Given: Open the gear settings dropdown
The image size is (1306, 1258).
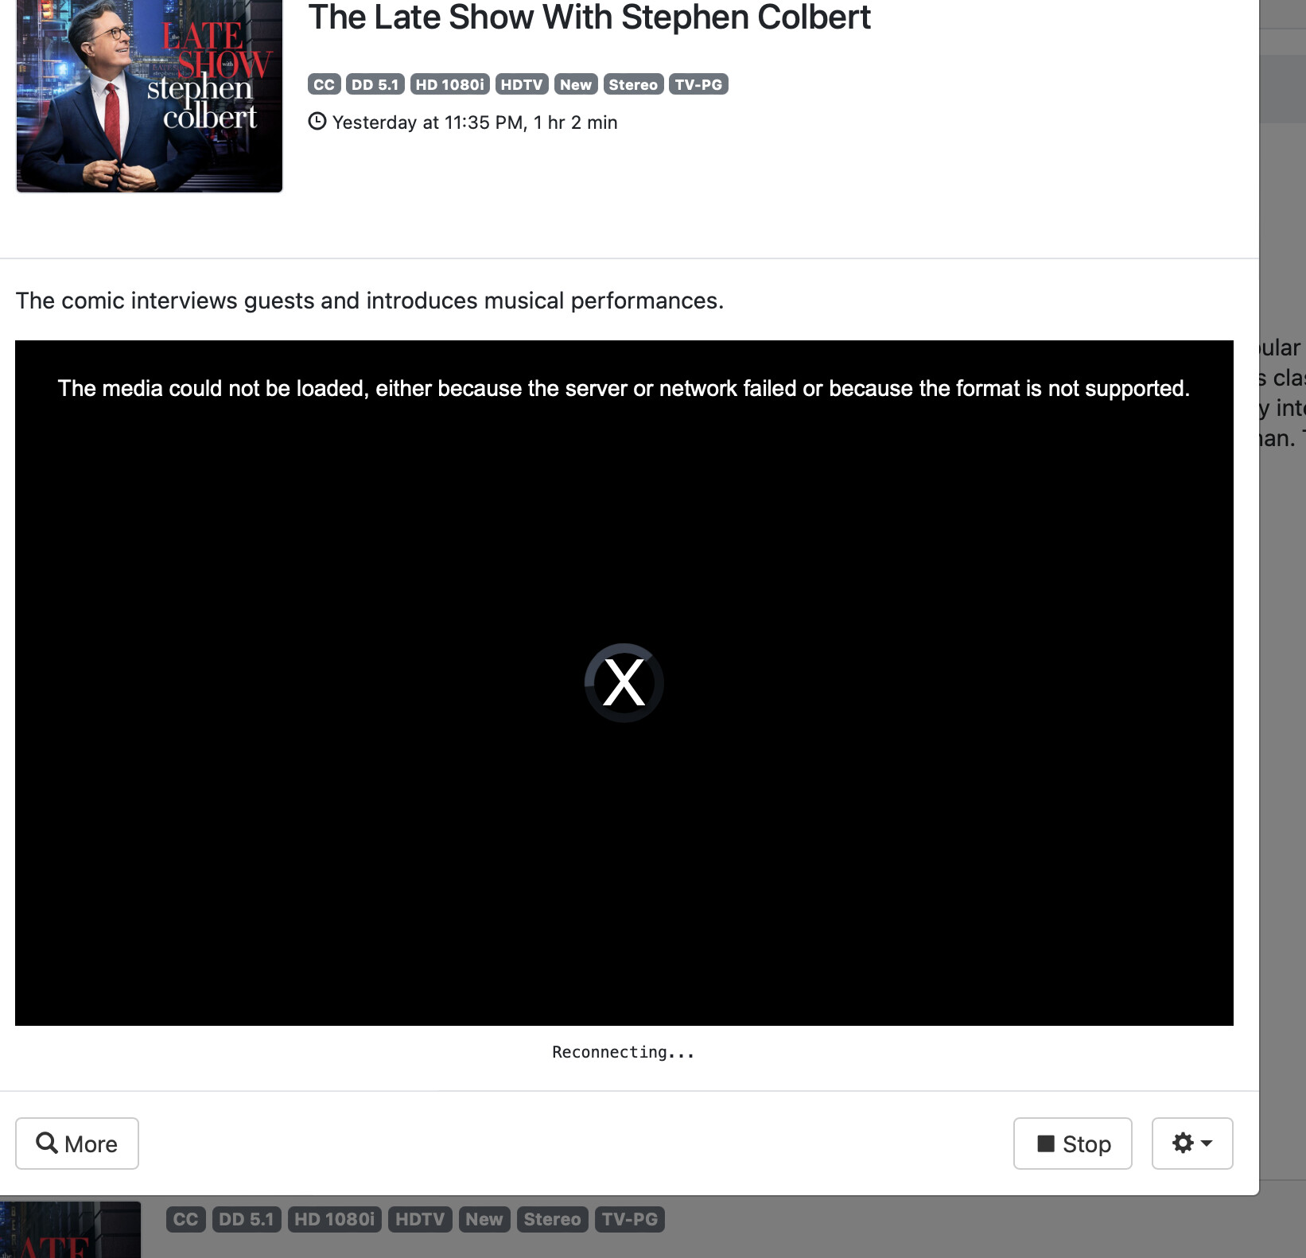Looking at the screenshot, I should click(1191, 1143).
